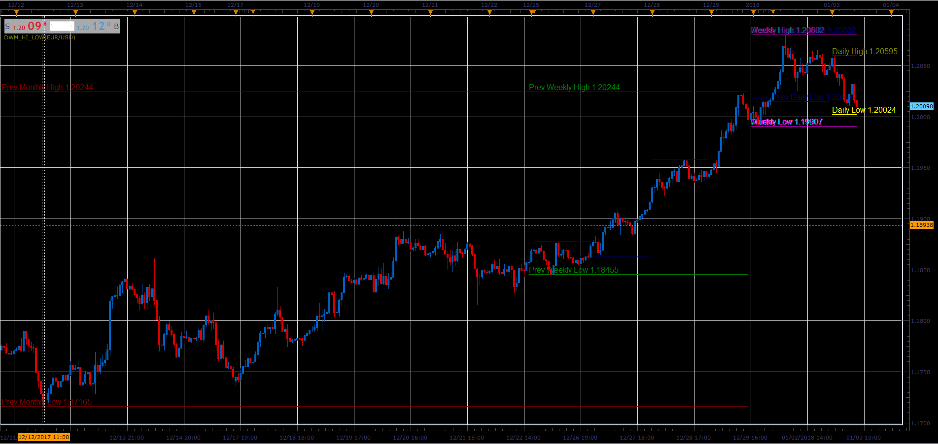Click the orange day marker under 12/20

pyautogui.click(x=371, y=13)
